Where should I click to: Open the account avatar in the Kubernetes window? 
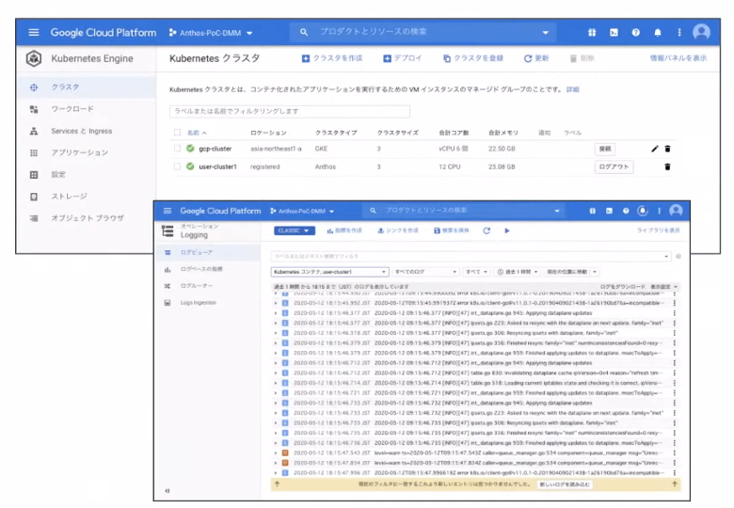701,32
